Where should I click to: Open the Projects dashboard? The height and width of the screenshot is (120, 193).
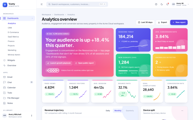[x=11, y=46]
